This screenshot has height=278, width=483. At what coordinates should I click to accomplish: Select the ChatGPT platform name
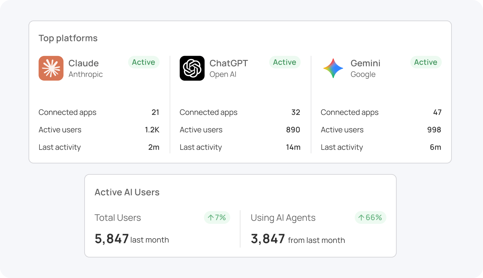[229, 63]
